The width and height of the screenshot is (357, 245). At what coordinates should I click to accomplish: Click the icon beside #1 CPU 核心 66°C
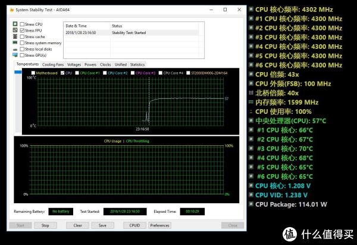coord(251,130)
